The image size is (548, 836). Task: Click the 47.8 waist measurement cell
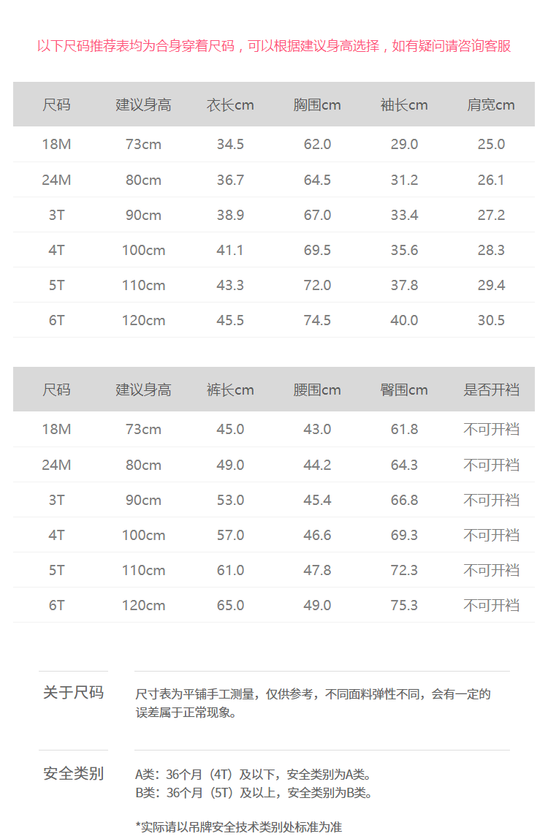(x=317, y=570)
